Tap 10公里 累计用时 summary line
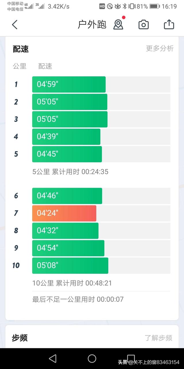 click(72, 283)
